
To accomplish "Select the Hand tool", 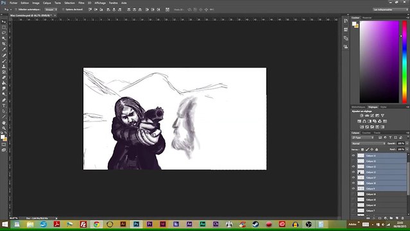I will click(4, 123).
